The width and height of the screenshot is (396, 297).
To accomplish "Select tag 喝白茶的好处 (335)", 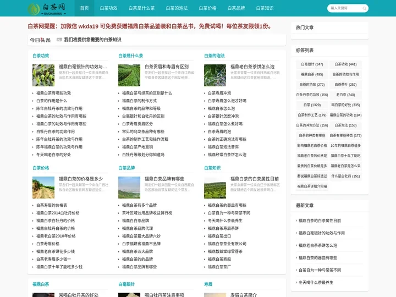I will point(345,105).
